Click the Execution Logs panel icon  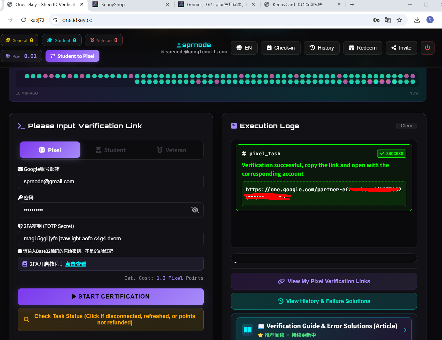234,126
